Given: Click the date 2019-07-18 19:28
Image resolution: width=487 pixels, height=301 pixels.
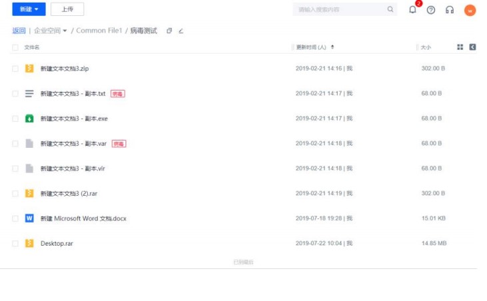Looking at the screenshot, I should (318, 218).
